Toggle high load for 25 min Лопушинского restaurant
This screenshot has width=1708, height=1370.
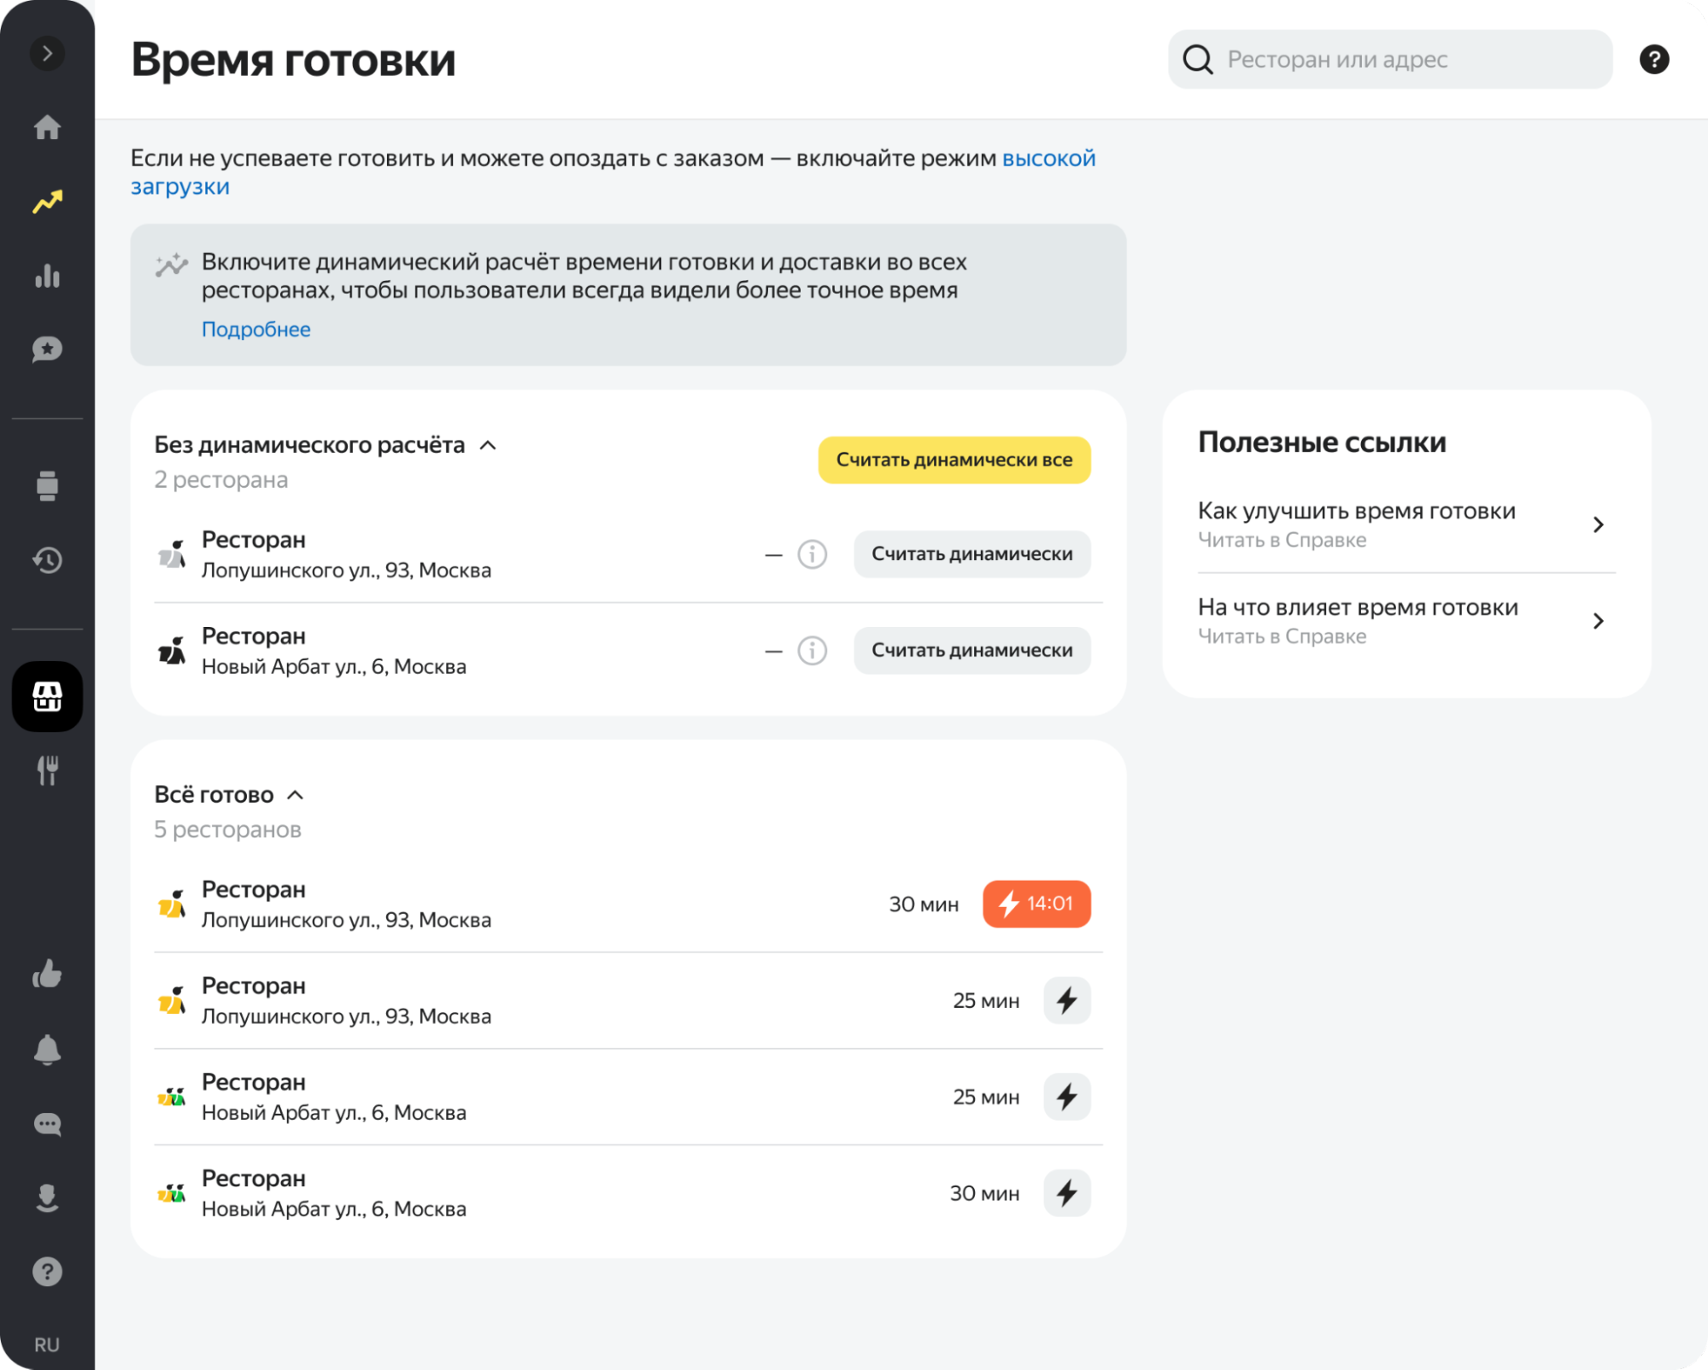1066,1000
